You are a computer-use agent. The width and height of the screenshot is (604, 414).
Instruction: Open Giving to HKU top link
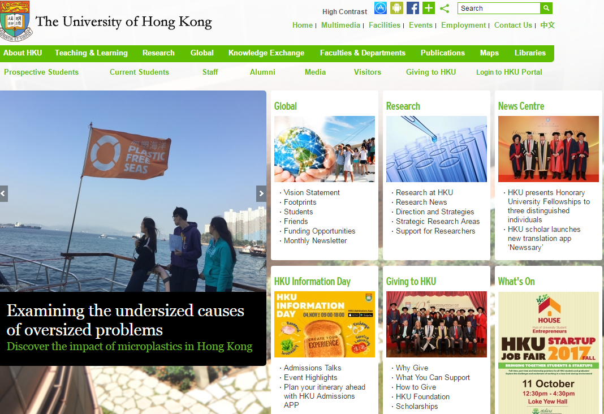tap(430, 72)
